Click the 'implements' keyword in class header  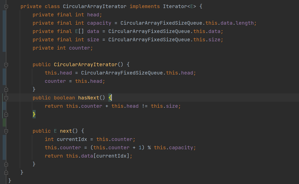click(x=145, y=6)
